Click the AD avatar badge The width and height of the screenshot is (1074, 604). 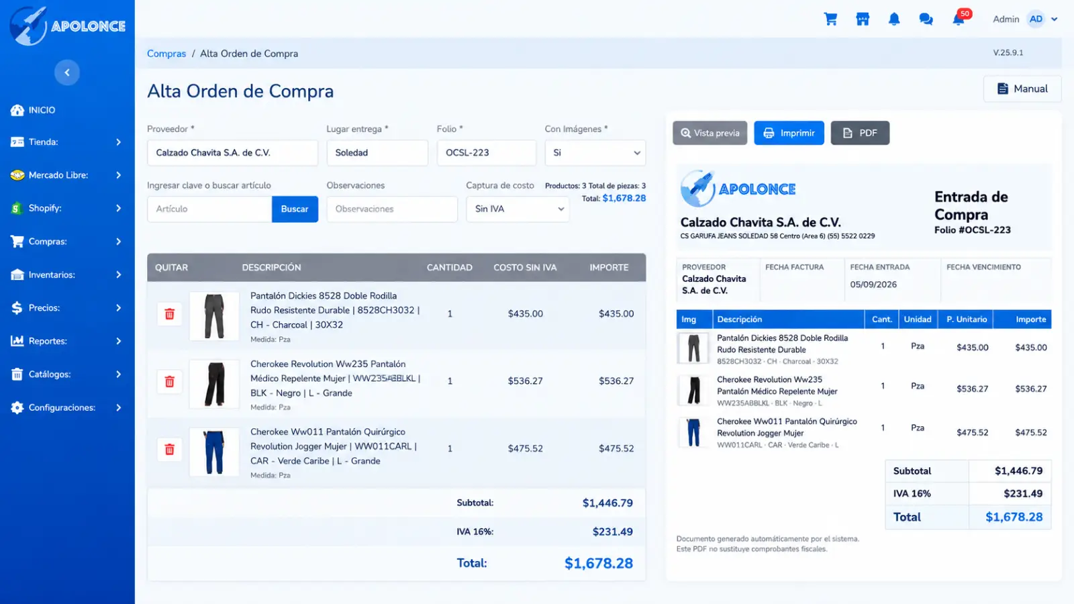coord(1036,19)
